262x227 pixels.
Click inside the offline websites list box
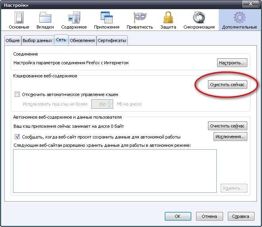[115, 171]
